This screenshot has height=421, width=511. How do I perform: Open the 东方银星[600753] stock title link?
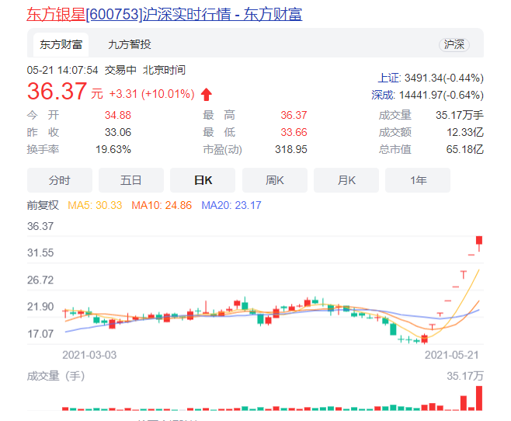165,14
